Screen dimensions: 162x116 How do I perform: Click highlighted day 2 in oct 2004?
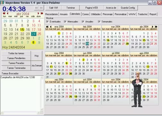[x=95, y=86]
